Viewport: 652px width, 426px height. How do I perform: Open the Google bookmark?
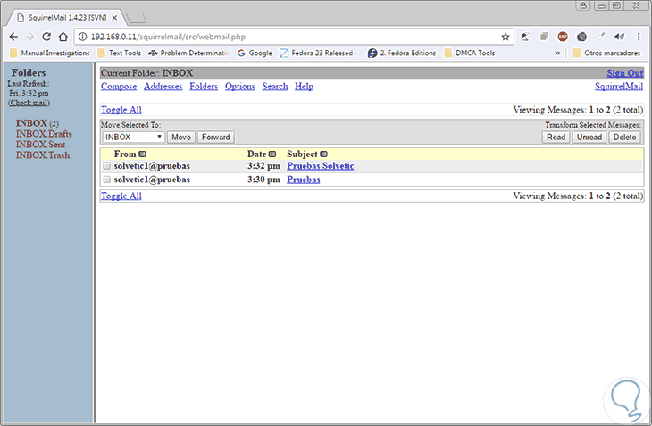click(x=255, y=54)
